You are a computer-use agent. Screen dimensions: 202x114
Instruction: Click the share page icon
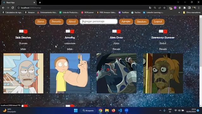pos(160,8)
